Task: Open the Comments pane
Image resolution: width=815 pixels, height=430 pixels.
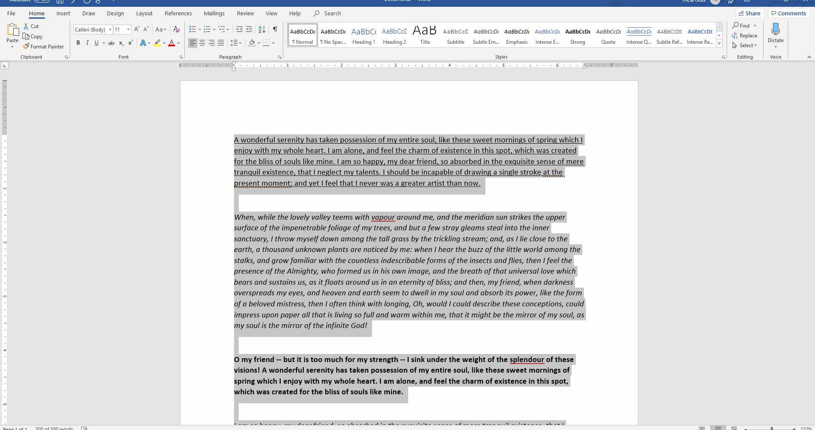Action: (789, 13)
